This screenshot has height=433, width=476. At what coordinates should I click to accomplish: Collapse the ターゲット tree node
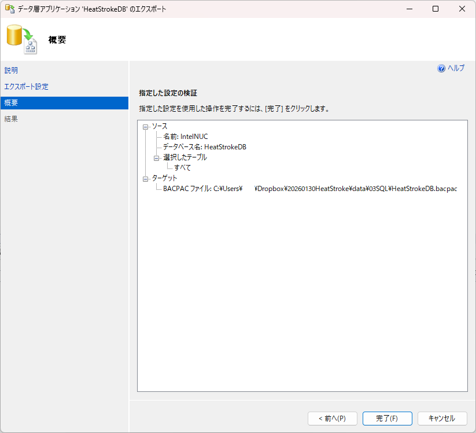[145, 178]
